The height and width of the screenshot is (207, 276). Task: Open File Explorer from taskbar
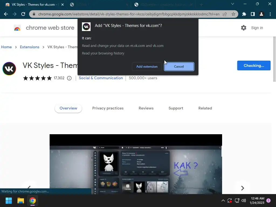(20, 201)
